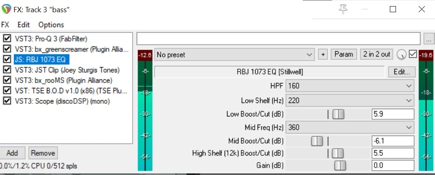Open the Param button menu

pyautogui.click(x=344, y=55)
